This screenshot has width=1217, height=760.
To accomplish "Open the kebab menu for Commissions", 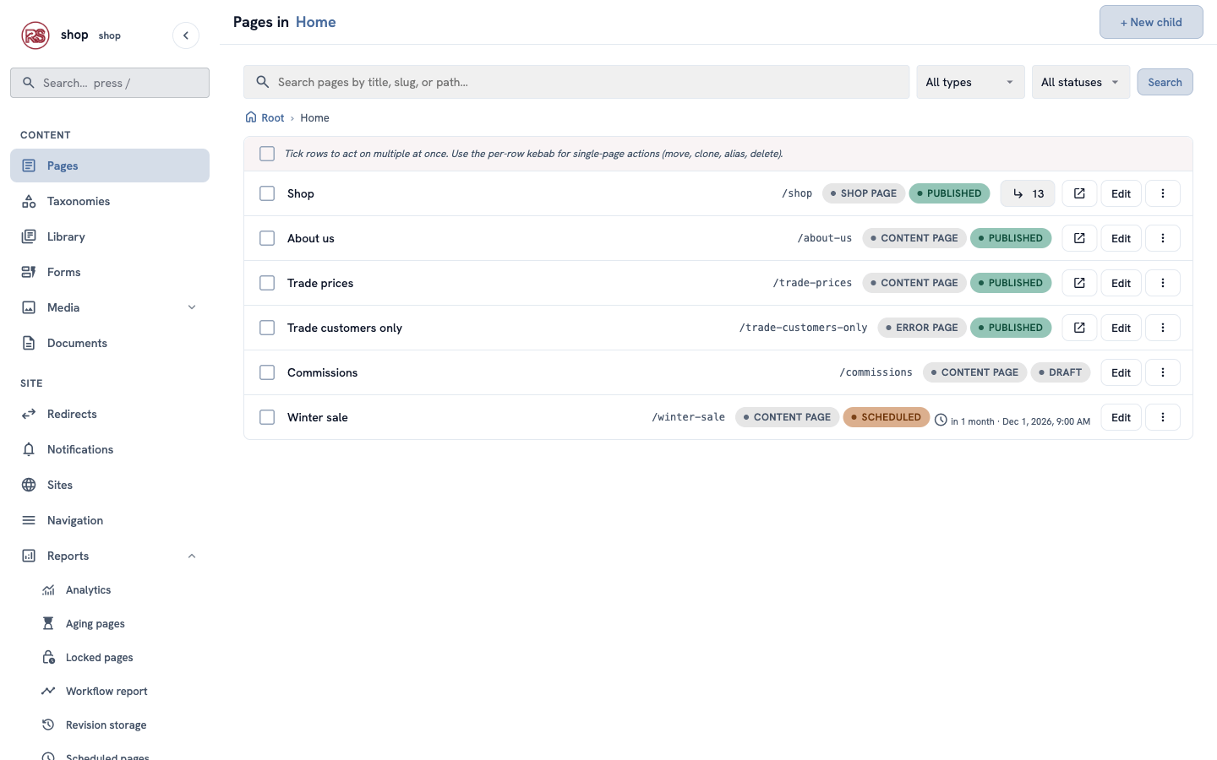I will [x=1163, y=372].
